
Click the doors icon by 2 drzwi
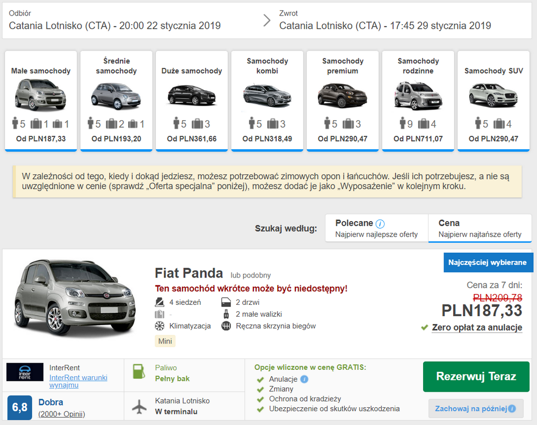[226, 302]
